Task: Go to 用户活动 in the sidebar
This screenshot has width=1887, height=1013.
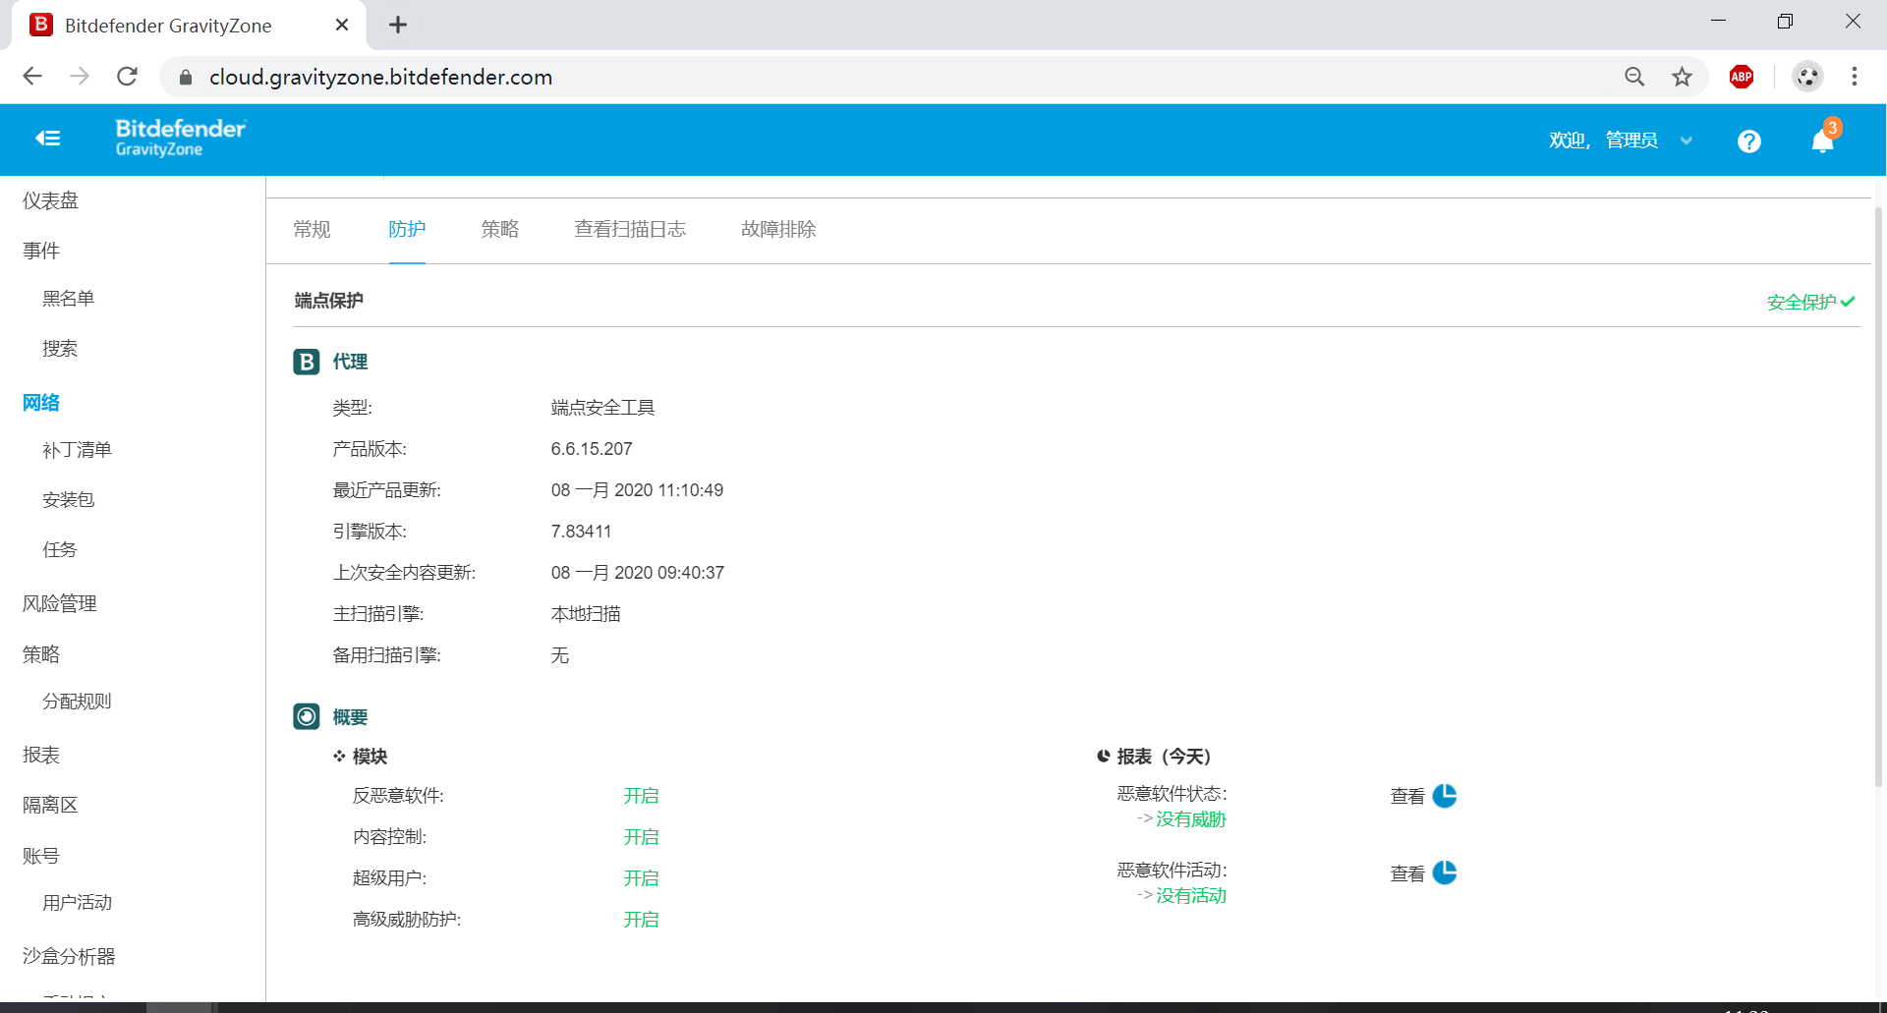Action: click(77, 903)
